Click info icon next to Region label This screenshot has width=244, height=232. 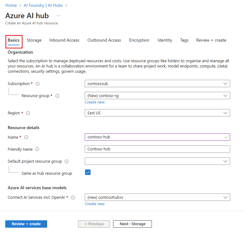point(28,113)
